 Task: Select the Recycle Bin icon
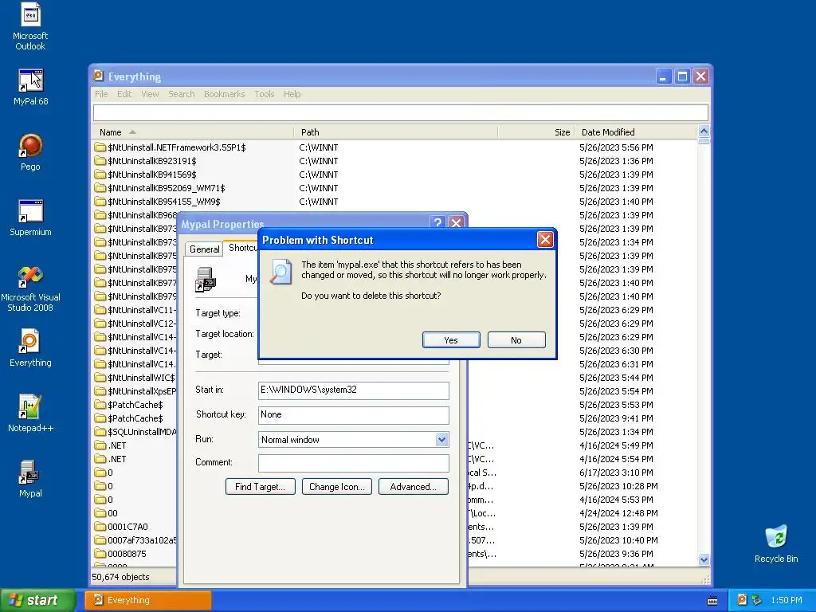(776, 543)
